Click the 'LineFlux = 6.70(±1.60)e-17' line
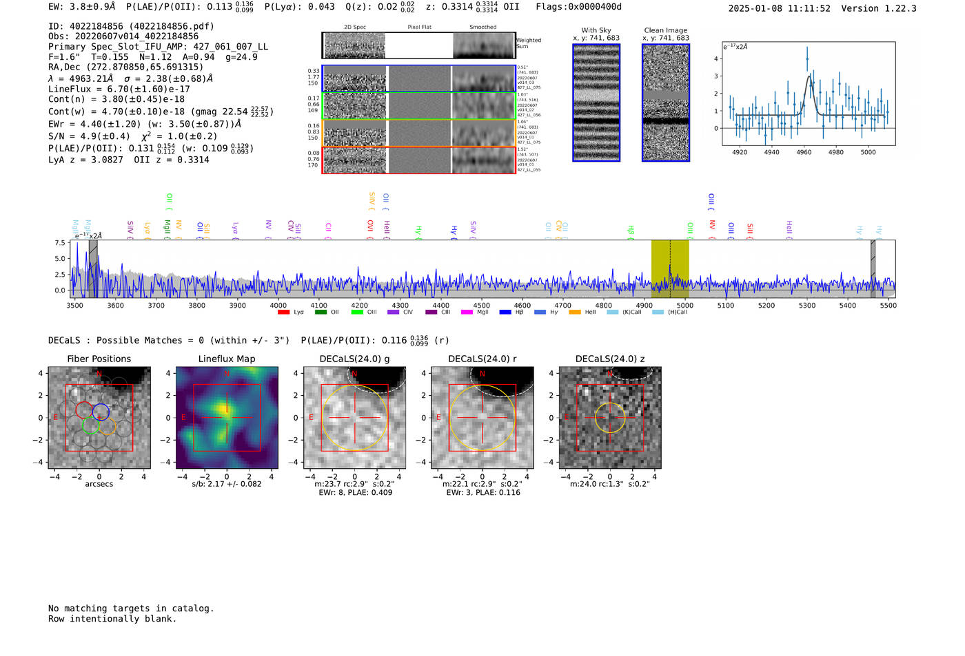 (x=119, y=89)
